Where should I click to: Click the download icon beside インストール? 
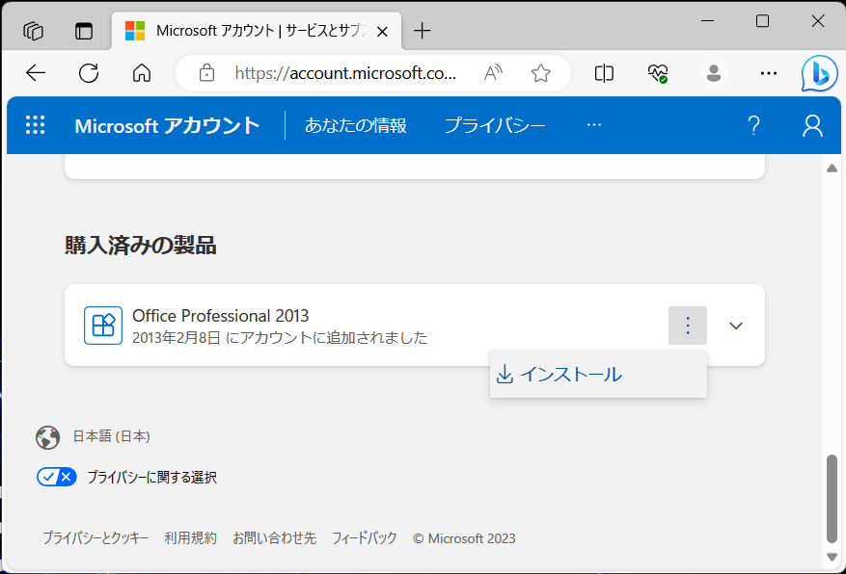click(x=505, y=373)
